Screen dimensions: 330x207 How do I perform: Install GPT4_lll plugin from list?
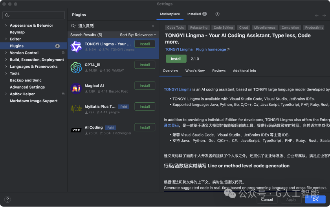point(145,65)
